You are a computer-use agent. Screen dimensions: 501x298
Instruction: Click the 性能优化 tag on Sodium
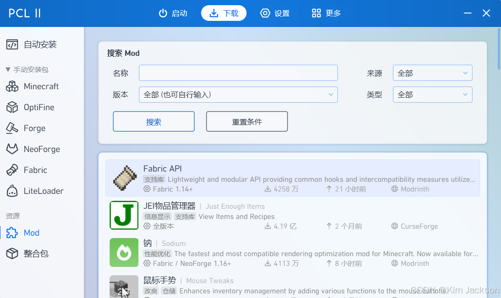(157, 254)
